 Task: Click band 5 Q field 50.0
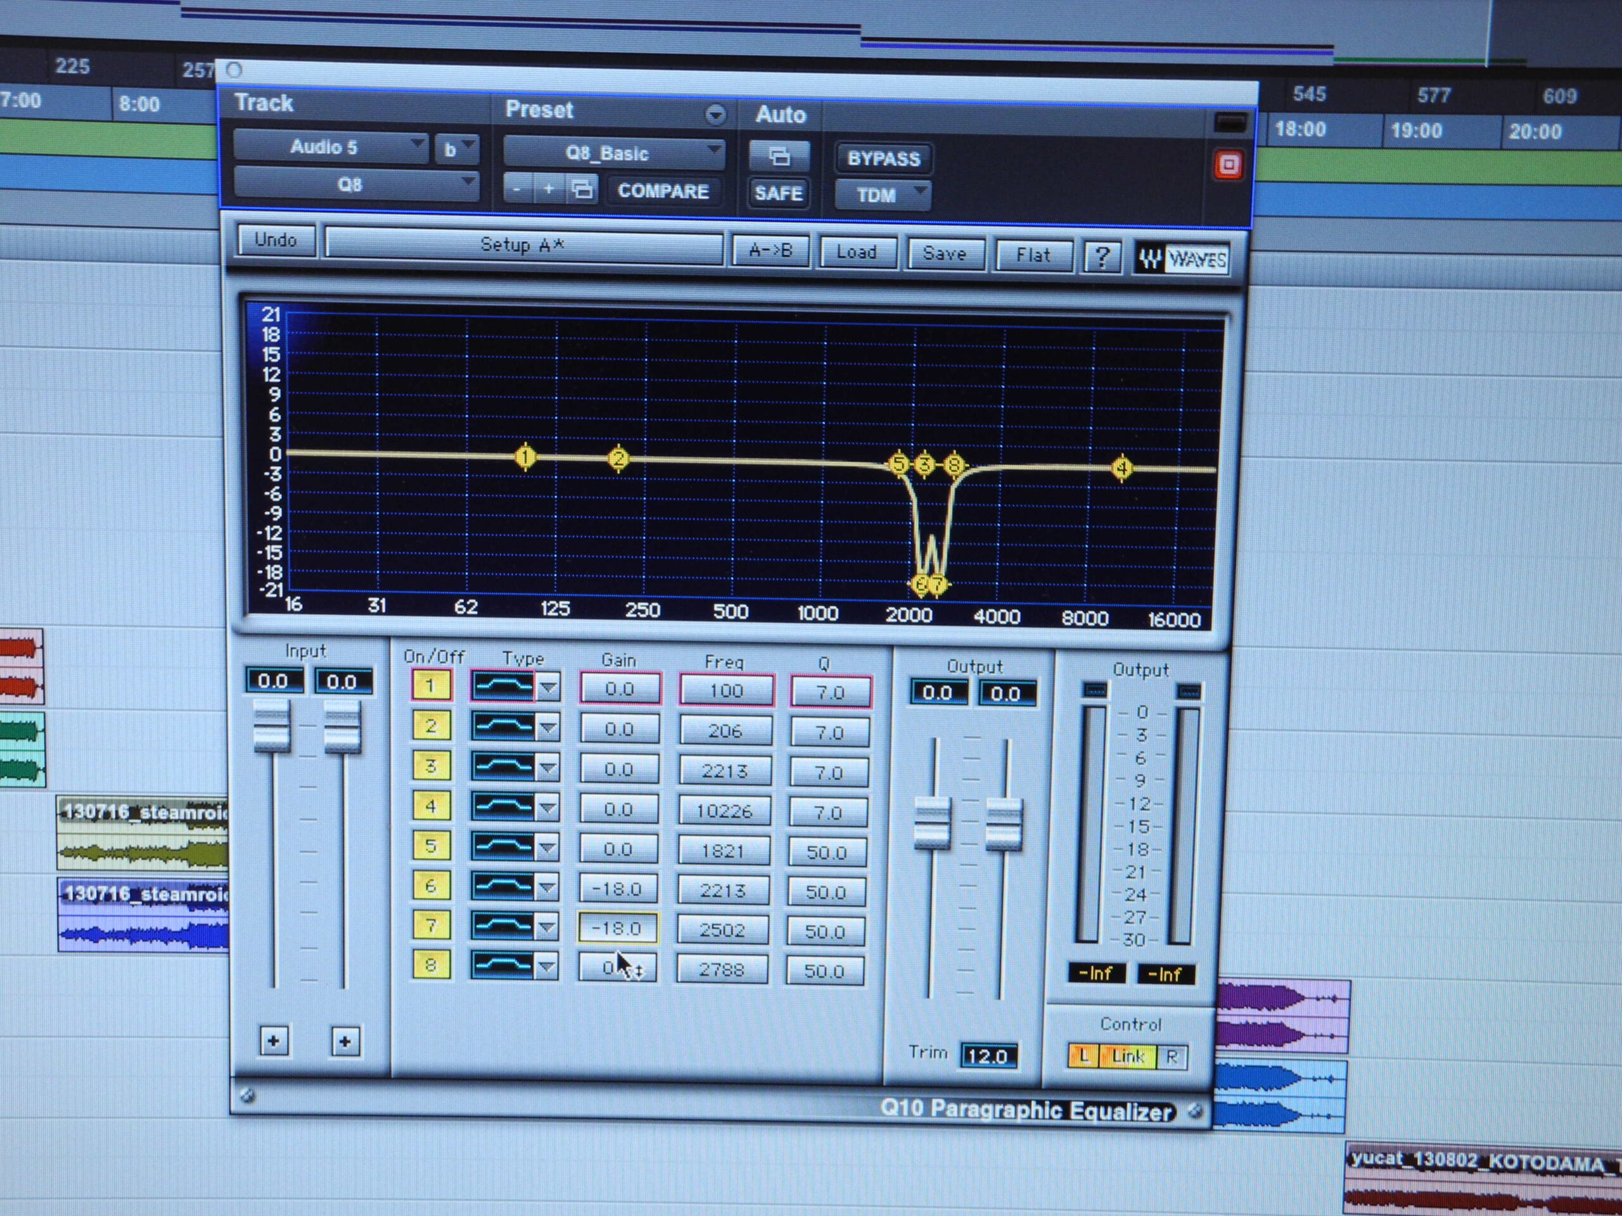click(x=827, y=852)
